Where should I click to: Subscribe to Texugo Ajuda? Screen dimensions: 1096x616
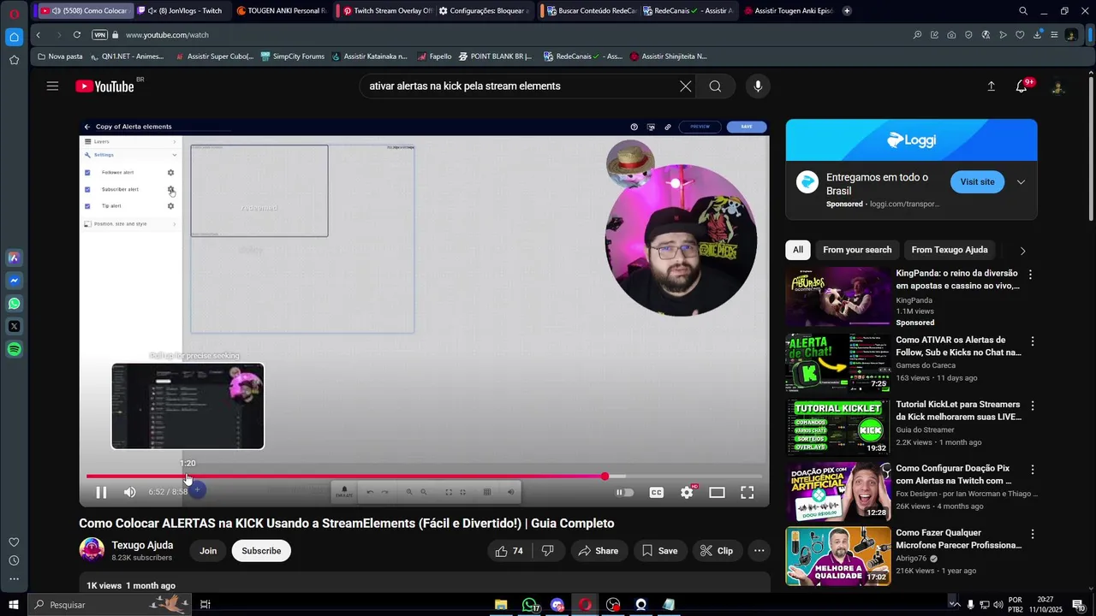click(x=261, y=551)
